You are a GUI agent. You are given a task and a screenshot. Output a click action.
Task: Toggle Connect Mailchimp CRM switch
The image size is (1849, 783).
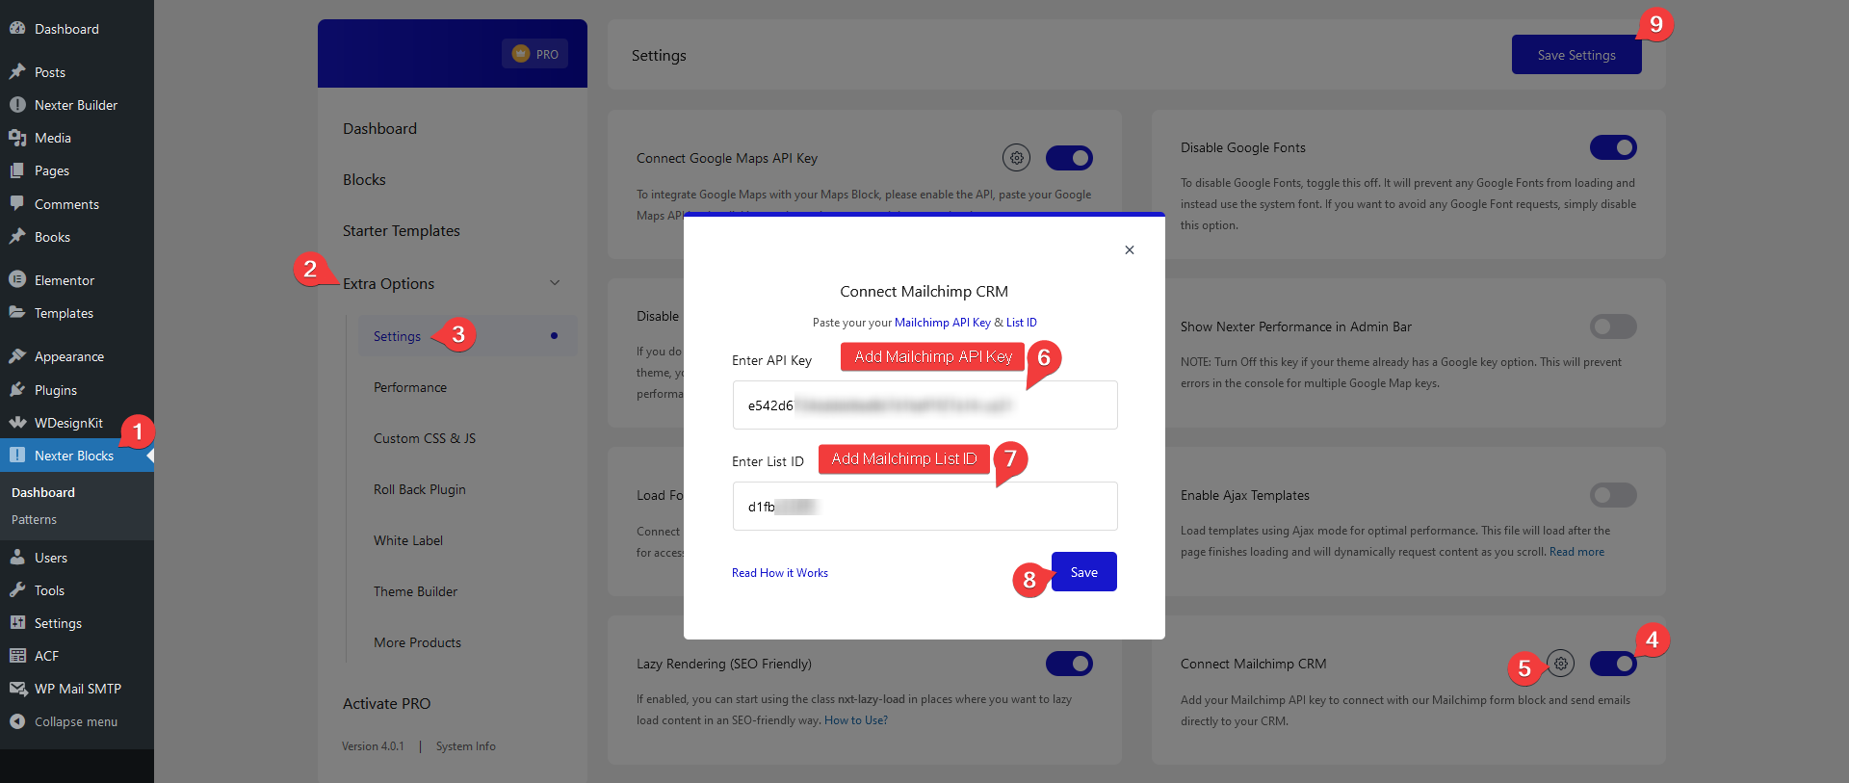pyautogui.click(x=1613, y=664)
